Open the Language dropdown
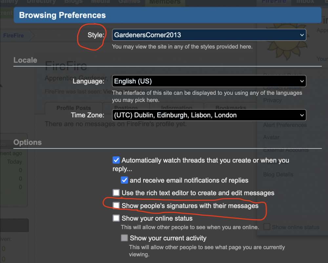The height and width of the screenshot is (263, 328). pos(209,81)
